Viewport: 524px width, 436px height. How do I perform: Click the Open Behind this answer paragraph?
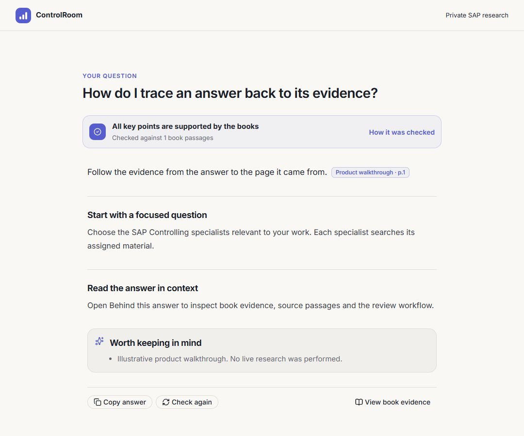pyautogui.click(x=261, y=306)
